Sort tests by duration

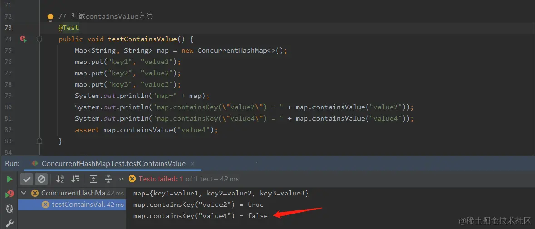[x=75, y=179]
